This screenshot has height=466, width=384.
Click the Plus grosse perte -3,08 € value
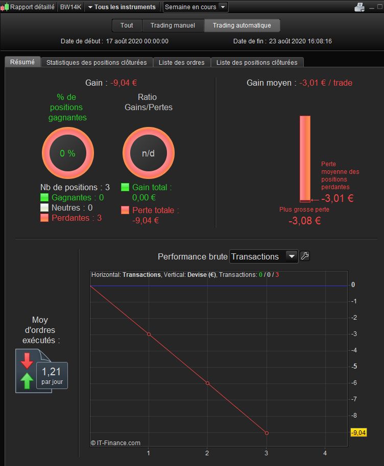[x=304, y=221]
